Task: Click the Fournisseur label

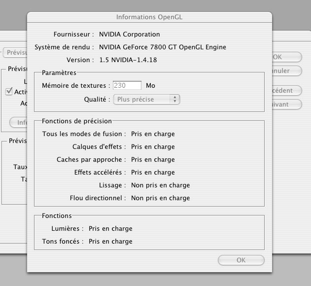Action: [73, 35]
